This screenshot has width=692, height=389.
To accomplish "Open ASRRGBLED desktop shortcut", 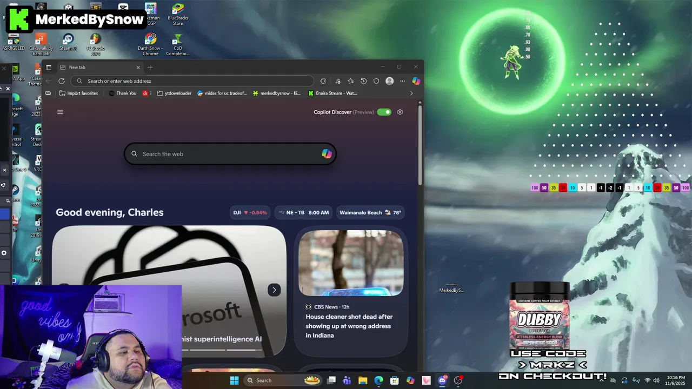I will tap(14, 43).
